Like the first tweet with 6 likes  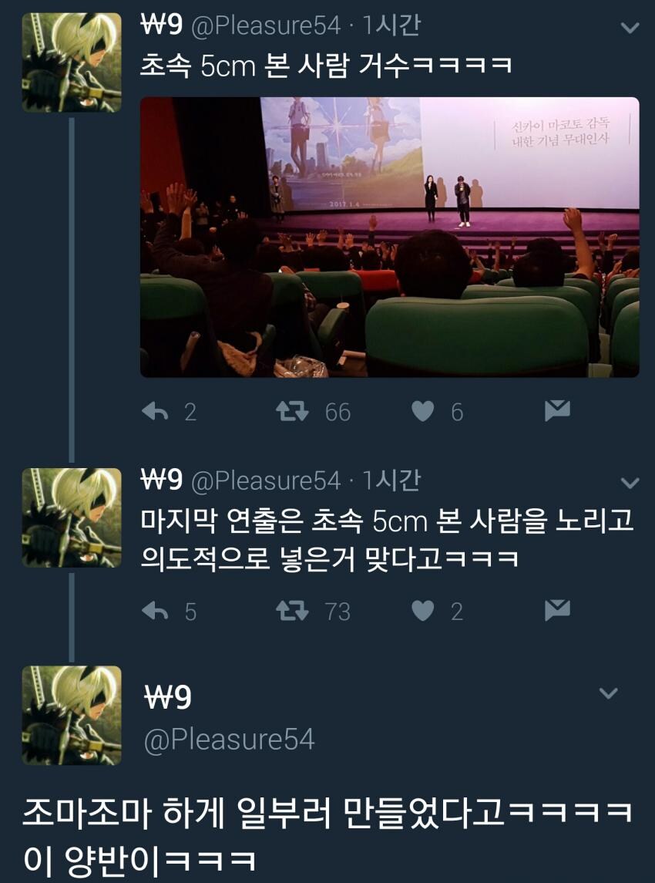(422, 412)
